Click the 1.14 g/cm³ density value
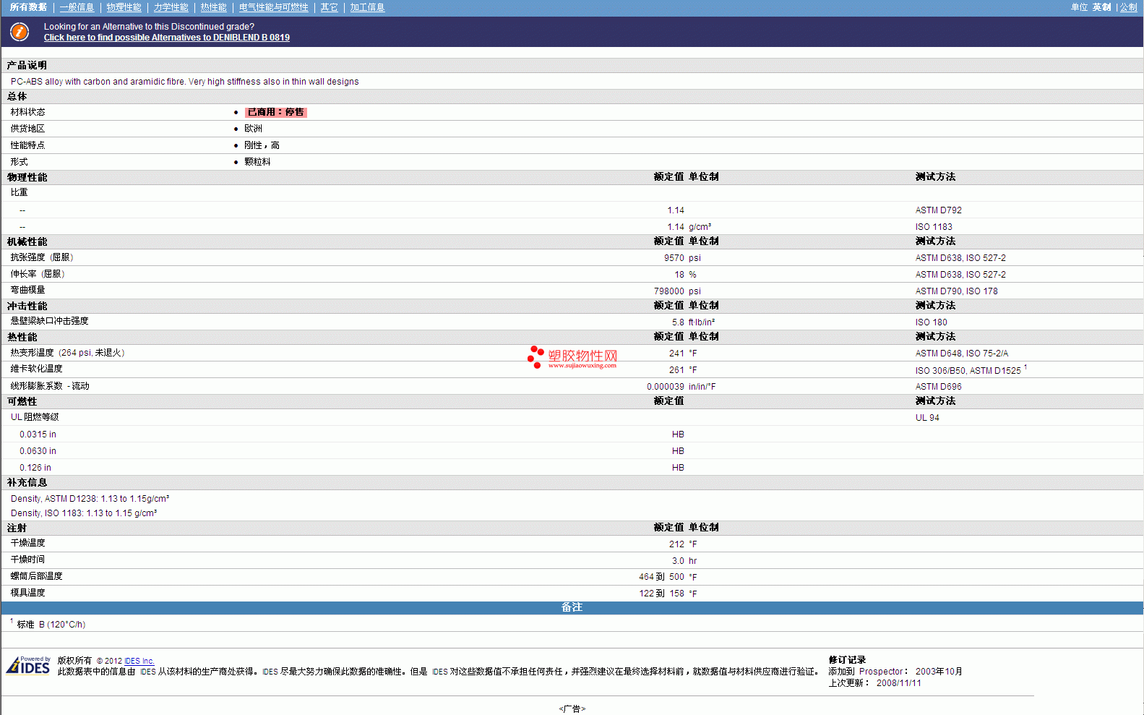Screen dimensions: 1144x715 689,227
